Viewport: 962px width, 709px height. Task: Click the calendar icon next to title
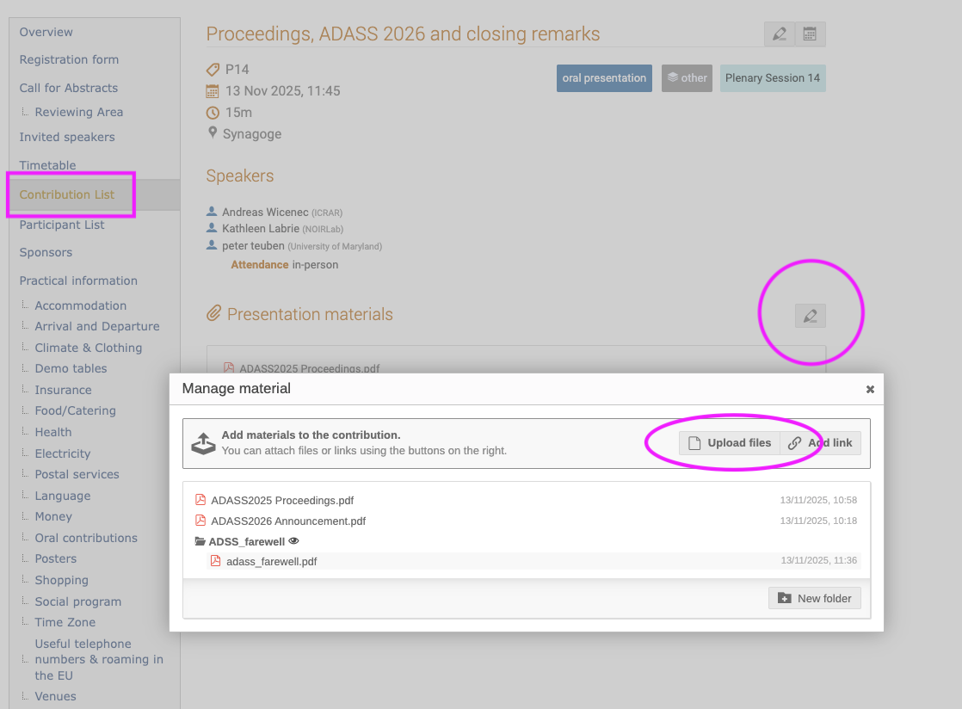pyautogui.click(x=810, y=34)
